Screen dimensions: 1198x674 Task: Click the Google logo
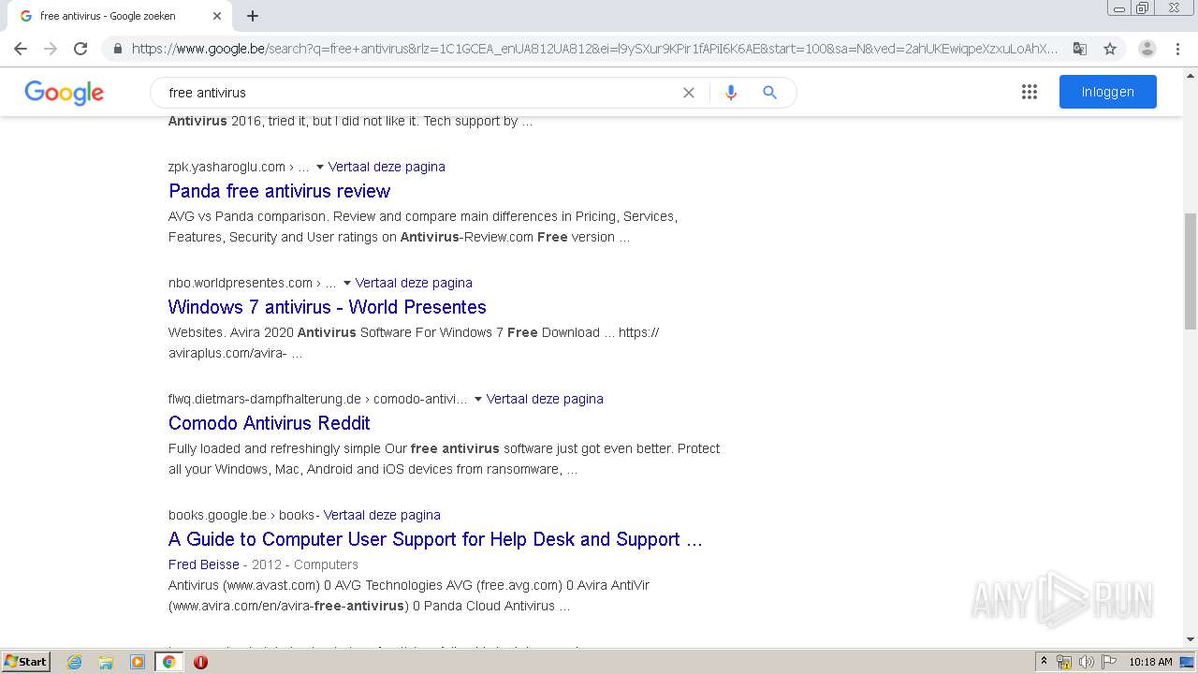(x=64, y=93)
